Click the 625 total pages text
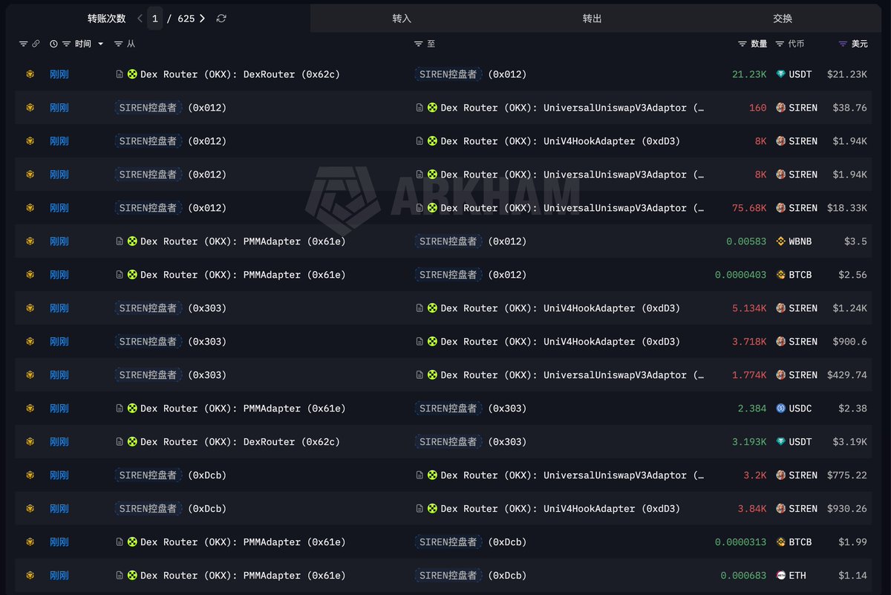The height and width of the screenshot is (595, 891). 186,19
